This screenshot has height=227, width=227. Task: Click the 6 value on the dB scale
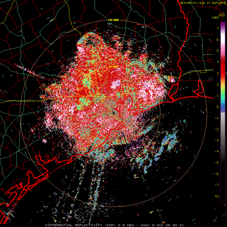(x=218, y=40)
